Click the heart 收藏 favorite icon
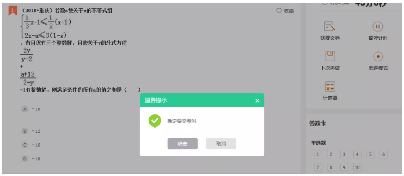404x176 pixels. [x=279, y=11]
